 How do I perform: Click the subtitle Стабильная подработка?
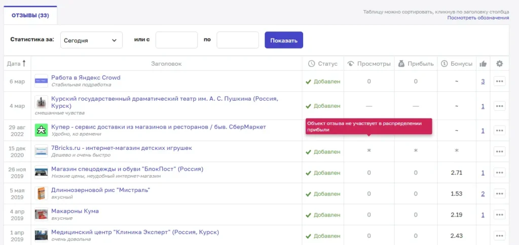(x=81, y=85)
